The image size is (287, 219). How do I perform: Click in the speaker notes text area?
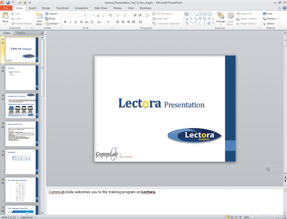(x=165, y=201)
